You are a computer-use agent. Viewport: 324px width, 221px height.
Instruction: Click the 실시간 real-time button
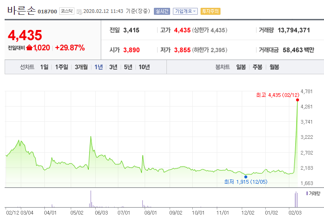click(x=162, y=11)
